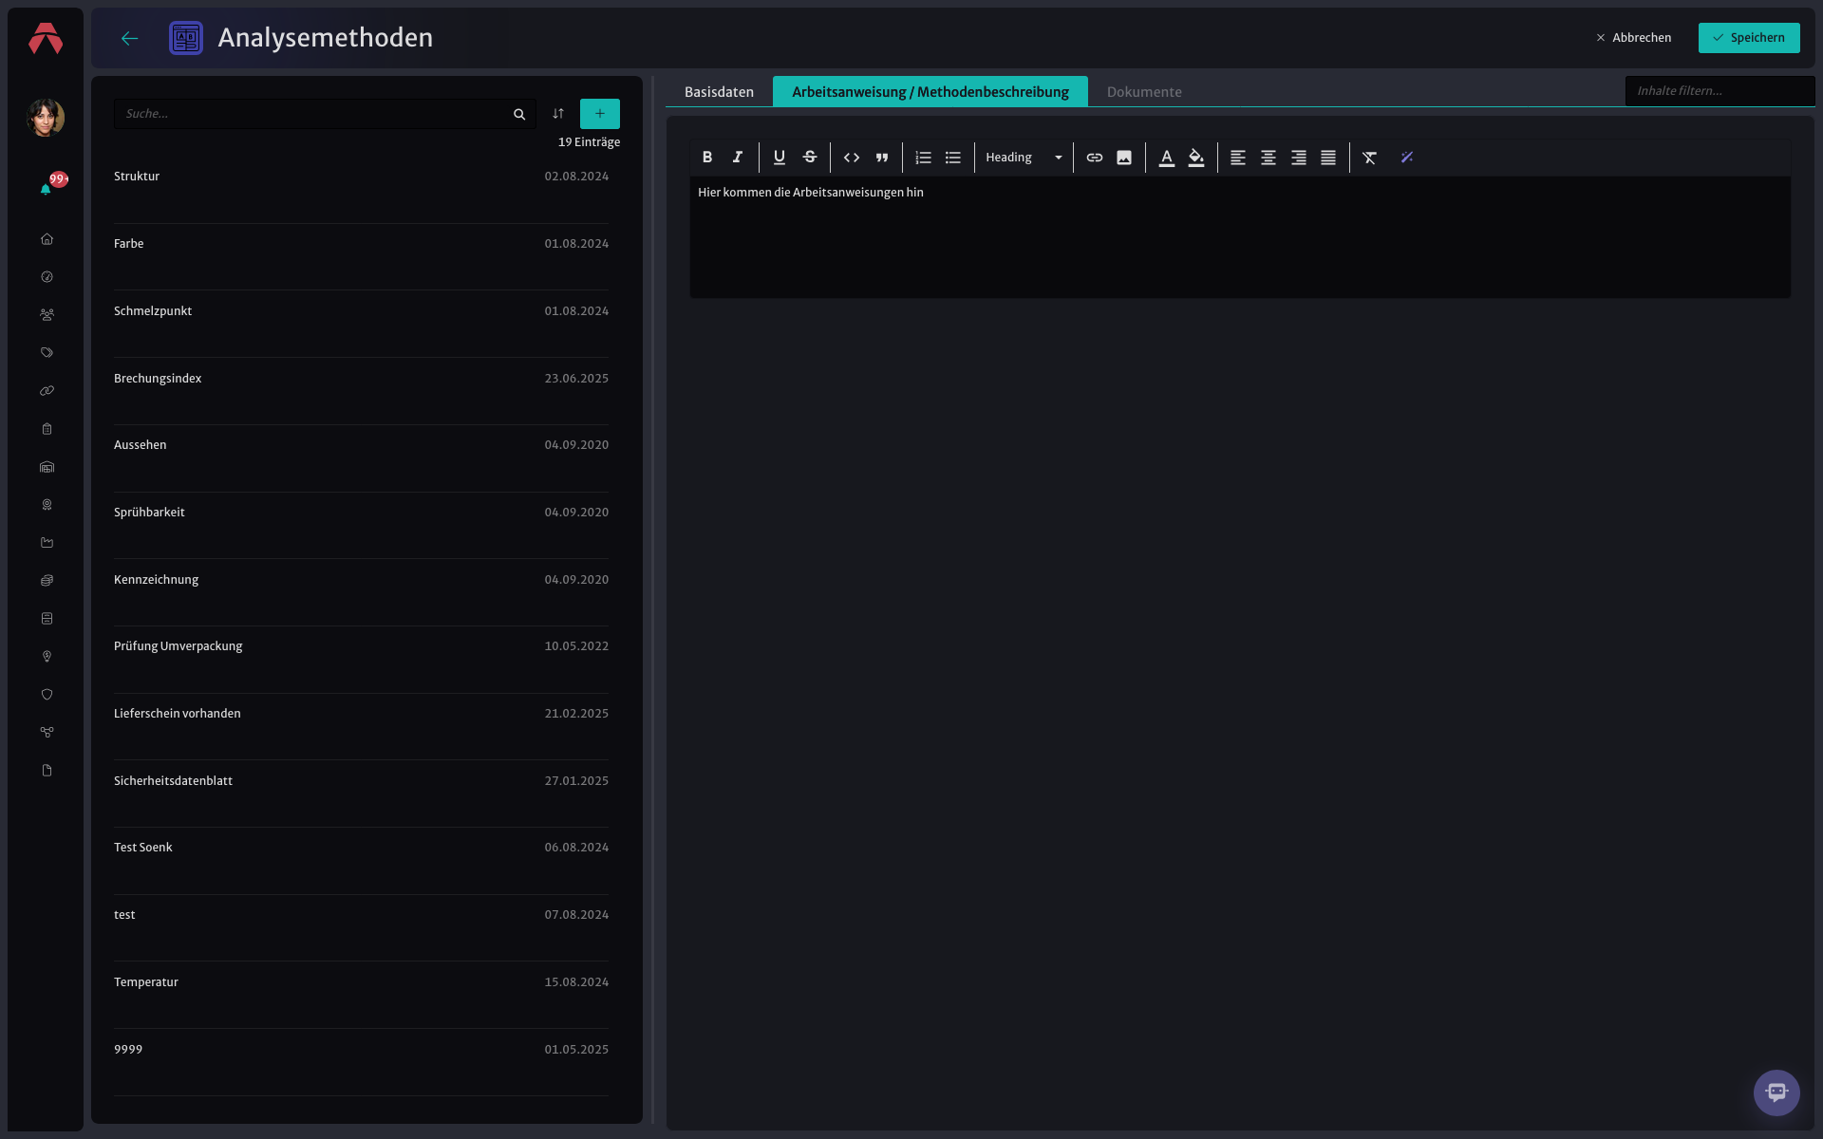
Task: Open the dashboard gauge in sidebar
Action: pyautogui.click(x=47, y=277)
